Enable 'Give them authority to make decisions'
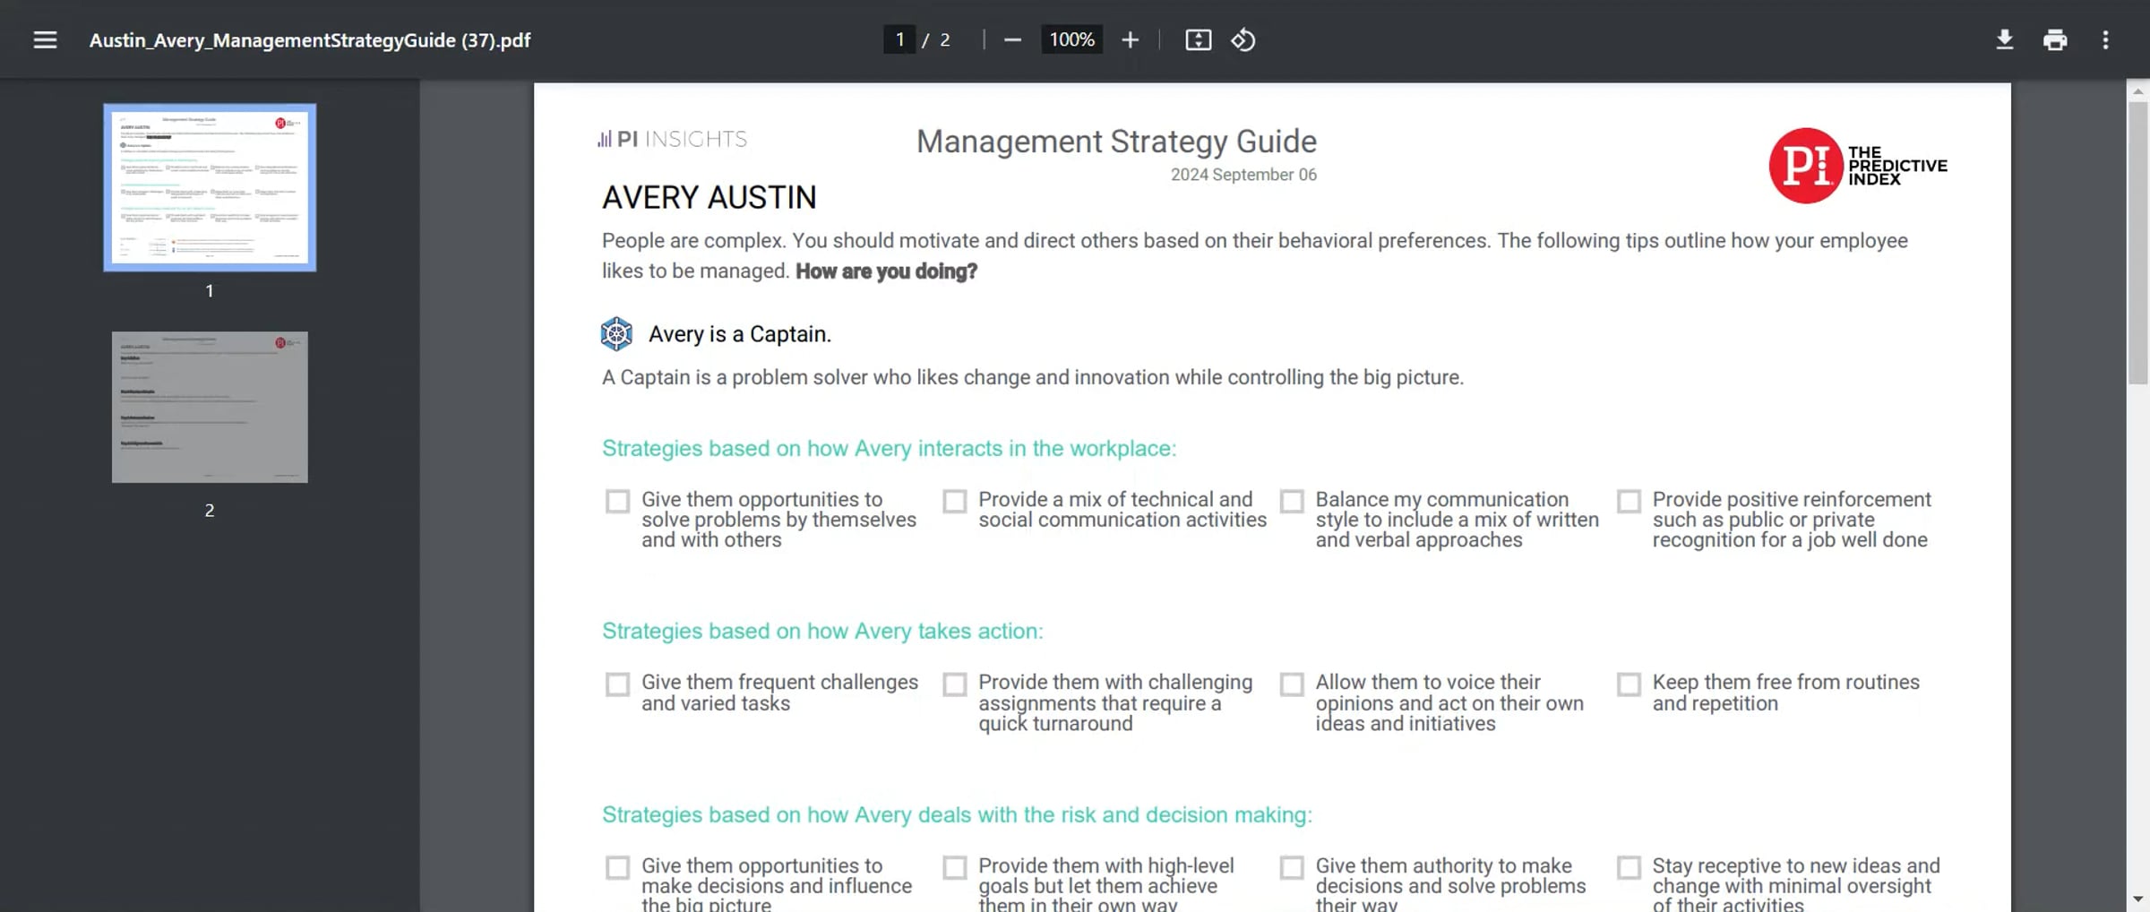This screenshot has width=2150, height=912. (1292, 867)
